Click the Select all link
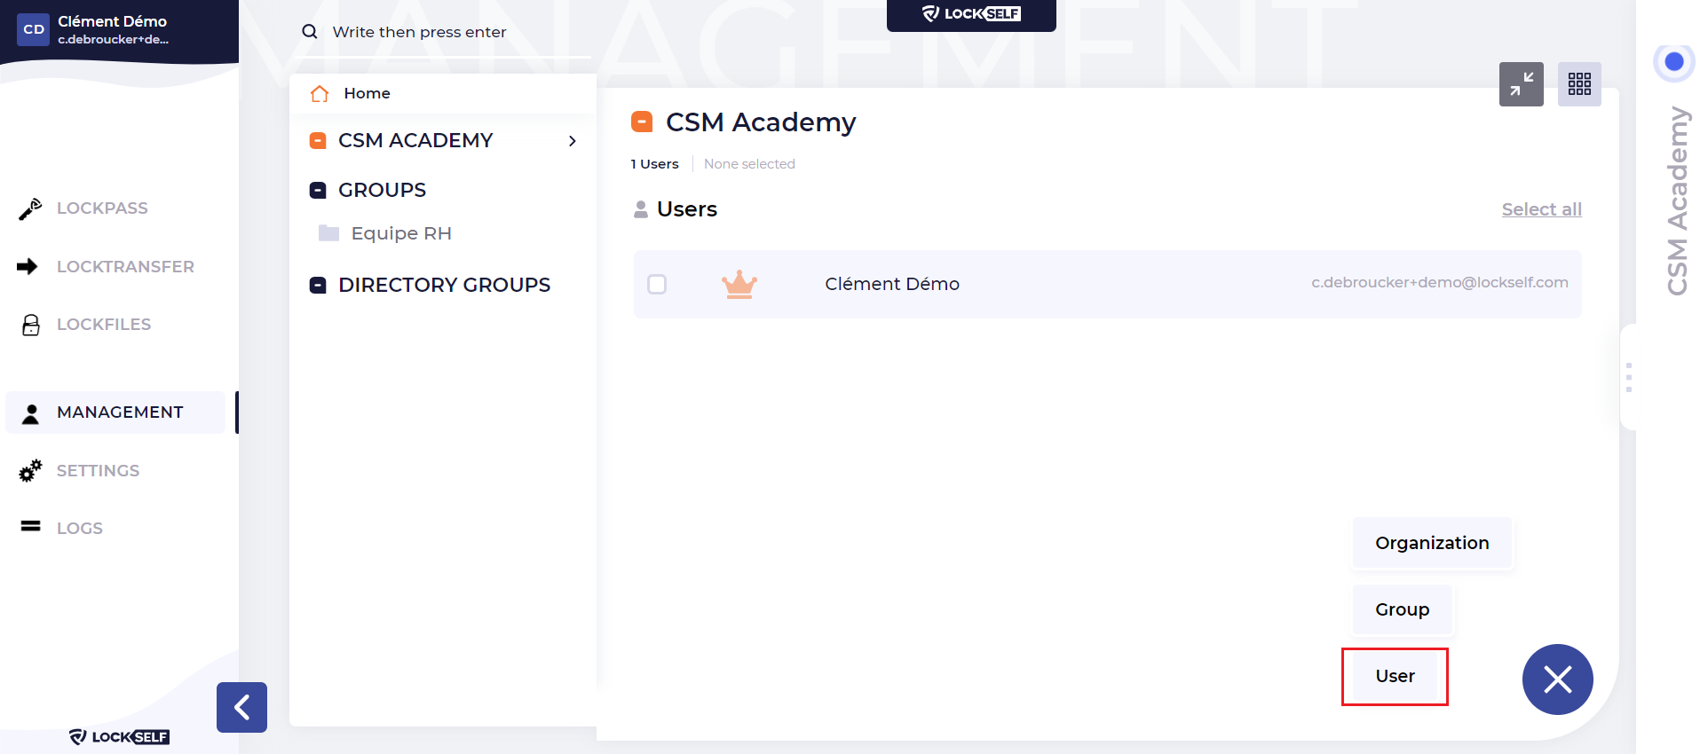Screen dimensions: 1700x754 pyautogui.click(x=1541, y=209)
